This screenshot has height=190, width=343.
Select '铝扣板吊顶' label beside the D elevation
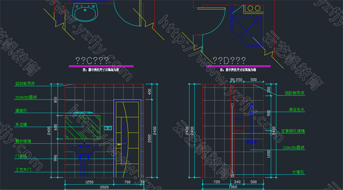pos(295,93)
